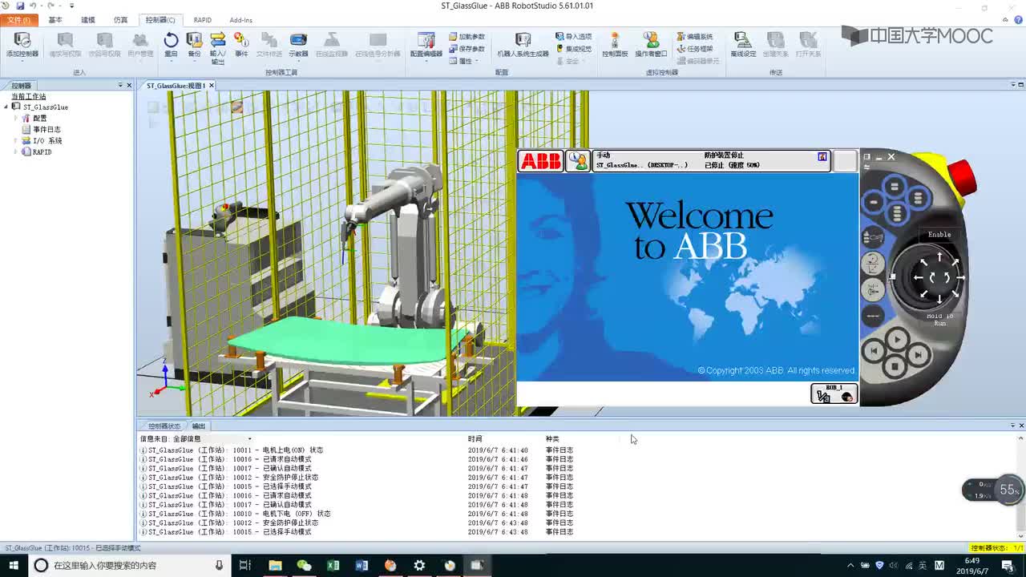Click 编辑系统 (Edit System)
Image resolution: width=1026 pixels, height=577 pixels.
tap(694, 37)
